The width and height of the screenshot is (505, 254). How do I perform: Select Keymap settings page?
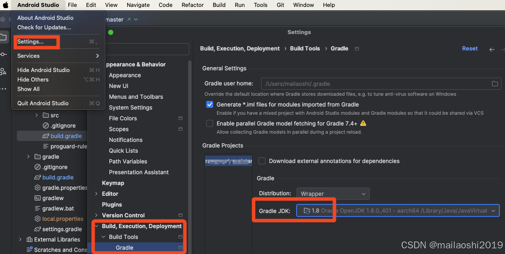113,183
